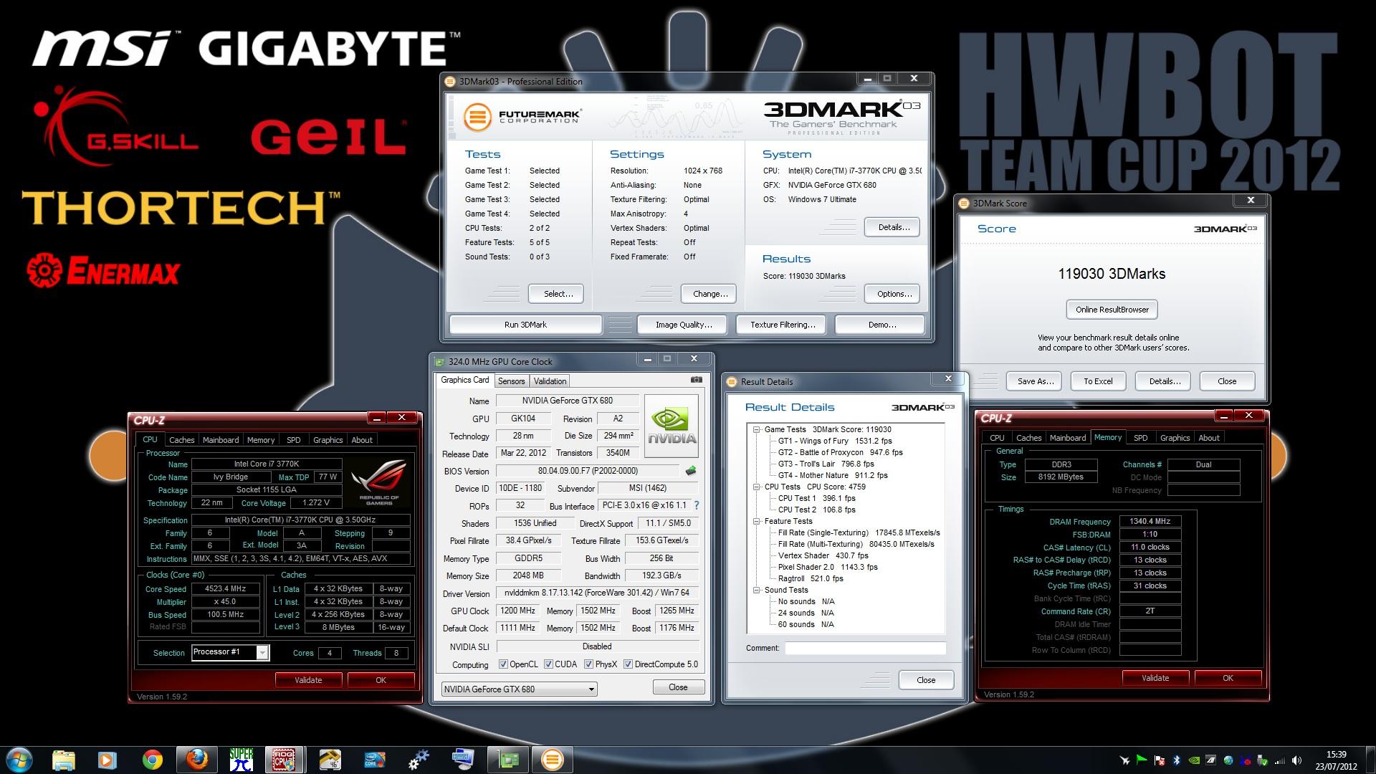The image size is (1376, 774).
Task: Open Online ResultBrowser button
Action: [1112, 310]
